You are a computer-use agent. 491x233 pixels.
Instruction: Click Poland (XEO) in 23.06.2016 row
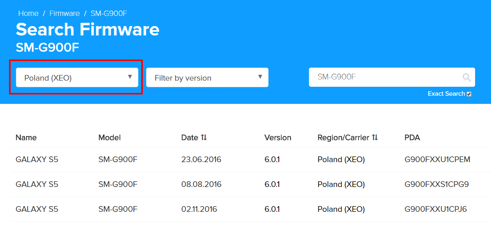point(341,160)
